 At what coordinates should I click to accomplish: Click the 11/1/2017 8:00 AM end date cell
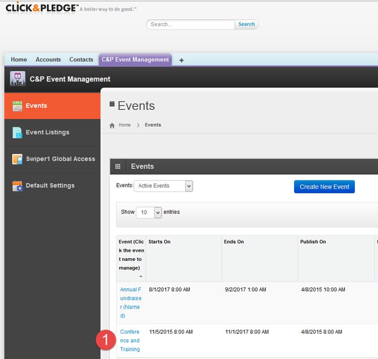click(x=247, y=332)
